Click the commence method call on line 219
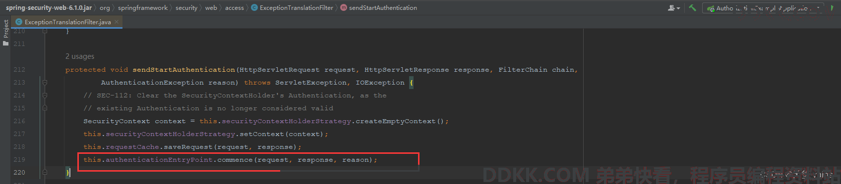841x184 pixels. [235, 160]
